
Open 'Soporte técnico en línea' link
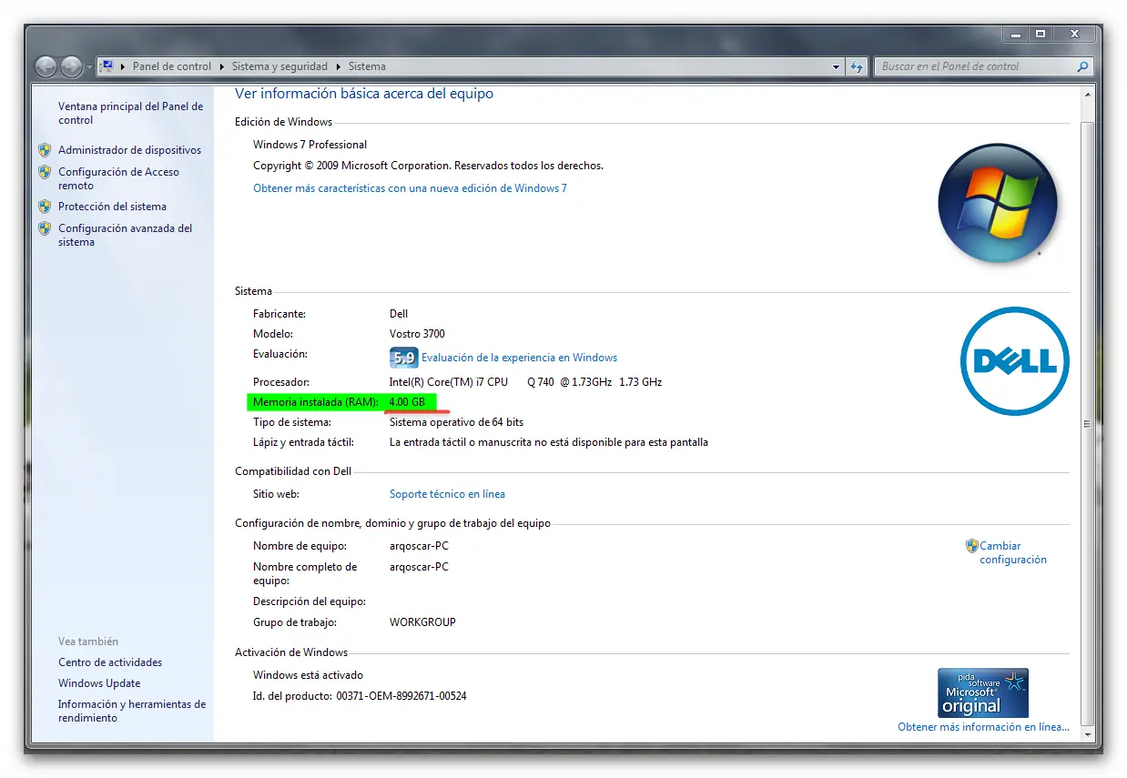(x=447, y=494)
